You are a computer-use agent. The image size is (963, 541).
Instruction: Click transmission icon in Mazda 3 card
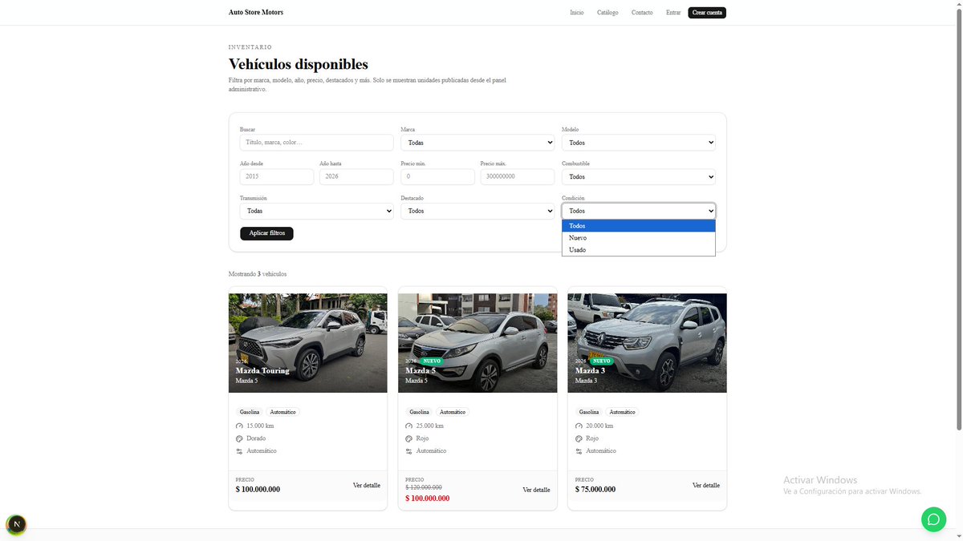[579, 451]
